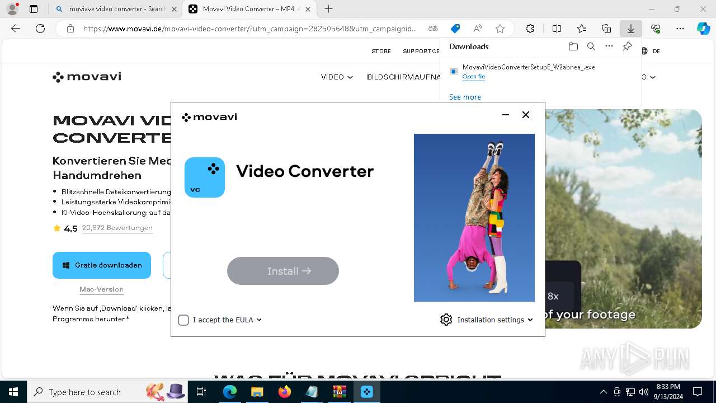Open WinRAR from taskbar

coord(339,392)
